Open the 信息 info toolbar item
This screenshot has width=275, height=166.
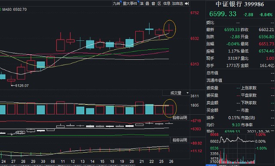click(x=167, y=3)
